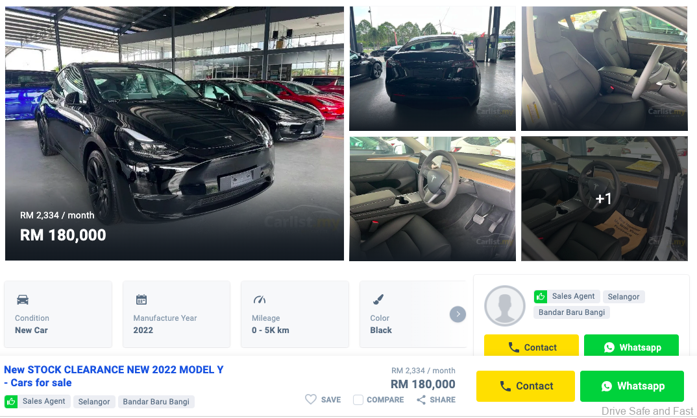
Task: Click the green Whatsapp button in bottom bar
Action: click(631, 386)
